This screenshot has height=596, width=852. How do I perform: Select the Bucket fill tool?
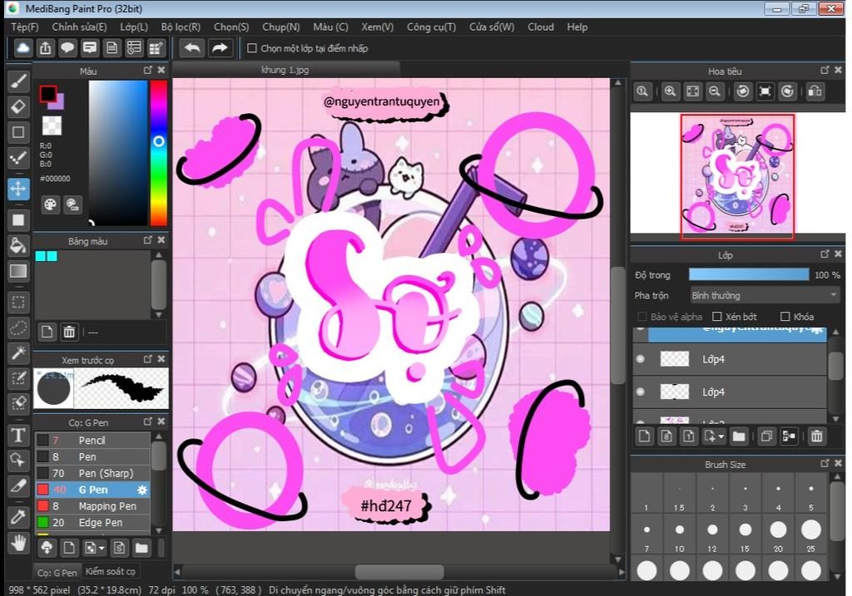click(x=18, y=245)
